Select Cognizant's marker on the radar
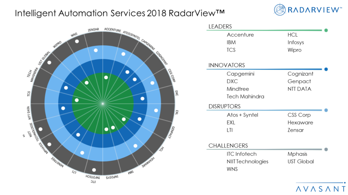The width and height of the screenshot is (348, 195). point(134,79)
